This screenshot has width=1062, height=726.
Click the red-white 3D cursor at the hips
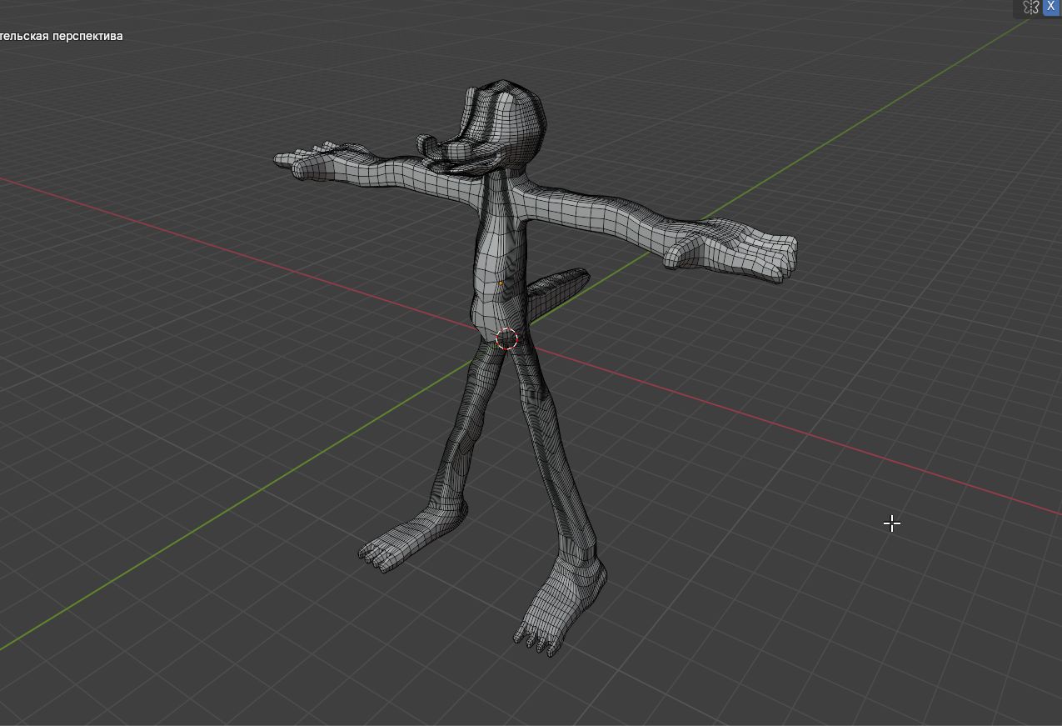click(506, 339)
